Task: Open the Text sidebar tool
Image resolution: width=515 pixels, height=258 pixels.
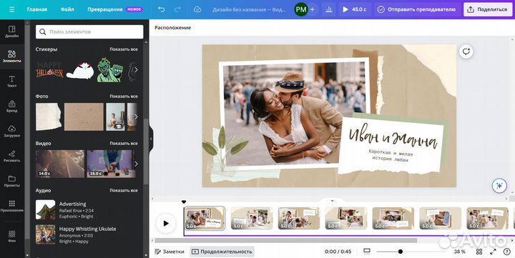Action: [12, 81]
